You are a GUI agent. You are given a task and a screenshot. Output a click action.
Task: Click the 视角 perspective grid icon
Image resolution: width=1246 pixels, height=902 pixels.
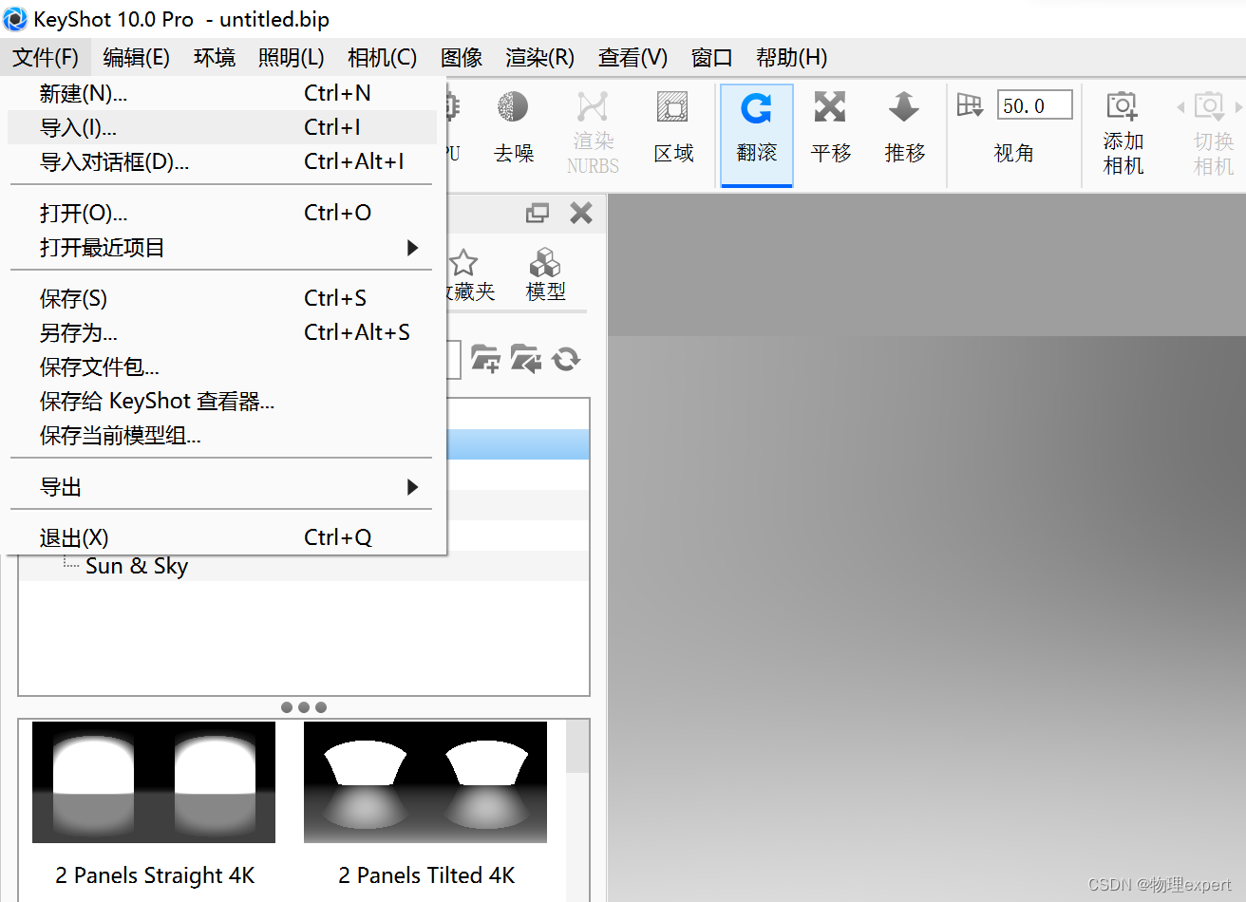[x=970, y=105]
